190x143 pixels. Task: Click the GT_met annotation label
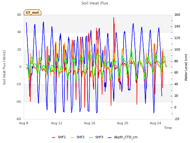pos(32,13)
